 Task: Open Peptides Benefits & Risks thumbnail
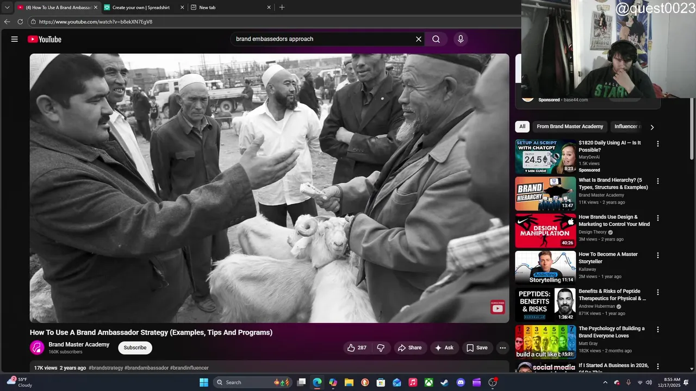[545, 305]
